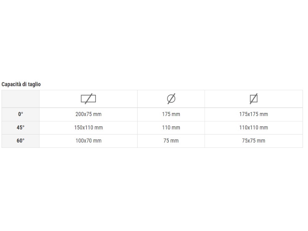
Task: Click the diameter symbol's header cell
Action: (x=171, y=99)
